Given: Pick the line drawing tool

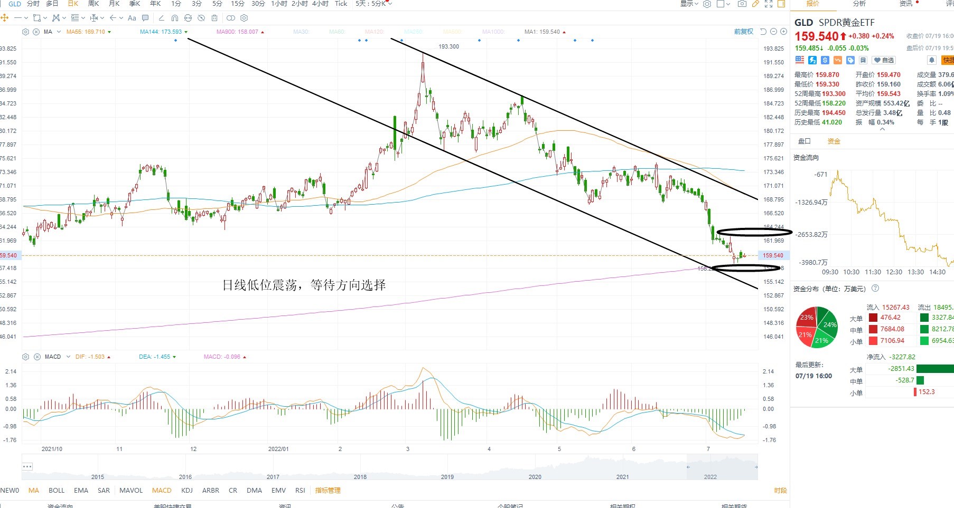Looking at the screenshot, I should 18,18.
